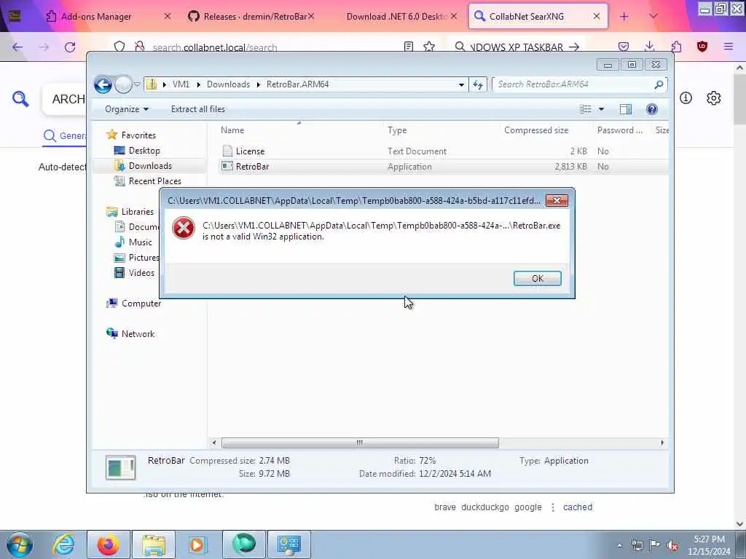Click the Firefox tracking protection shield
The image size is (746, 559).
[x=119, y=47]
